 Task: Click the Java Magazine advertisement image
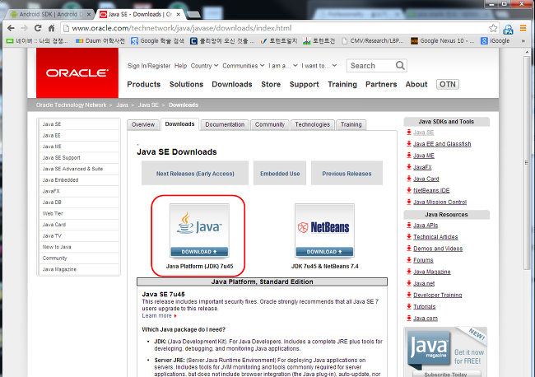tap(445, 351)
